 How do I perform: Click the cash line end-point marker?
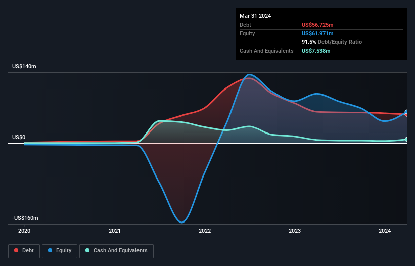click(406, 139)
